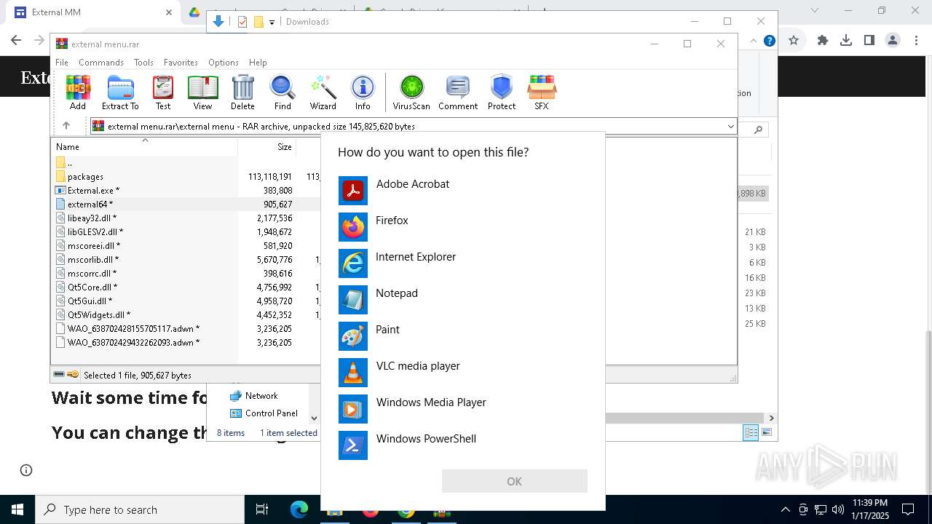Show archive Info
The image size is (932, 524).
[x=363, y=92]
